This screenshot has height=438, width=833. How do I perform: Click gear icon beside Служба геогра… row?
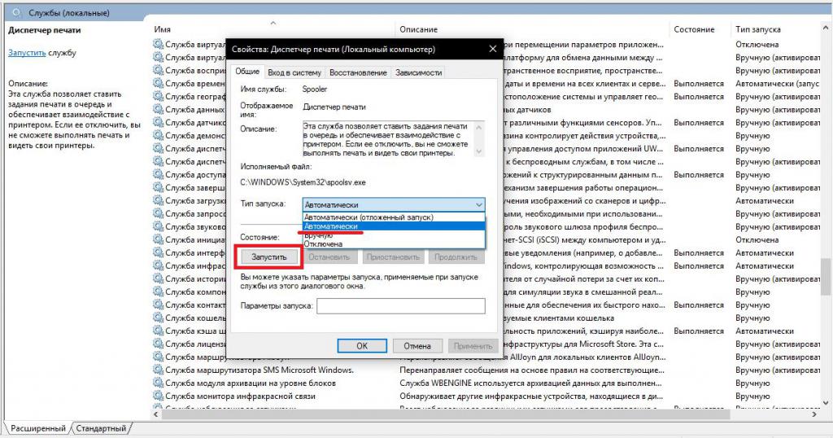(159, 96)
